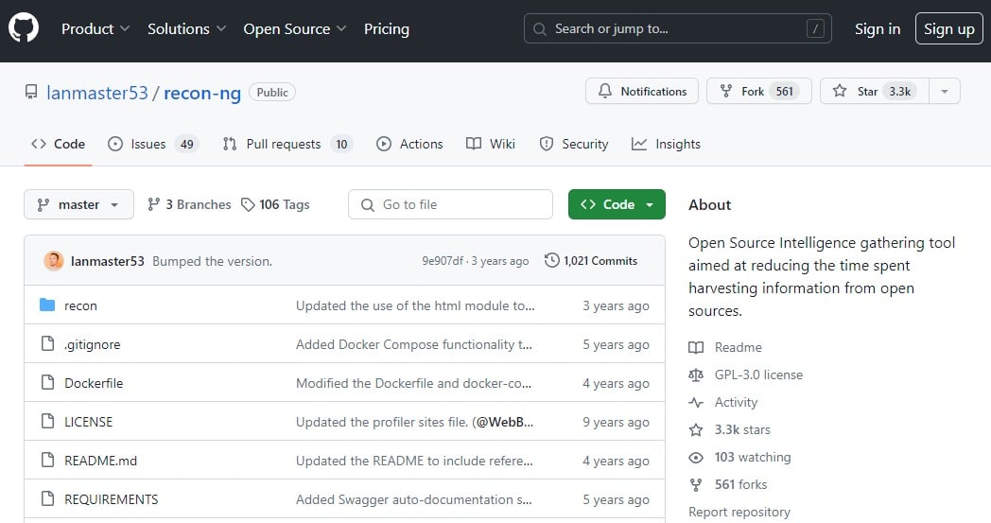Open the recon folder
Screen dimensions: 991x523
pyautogui.click(x=81, y=305)
